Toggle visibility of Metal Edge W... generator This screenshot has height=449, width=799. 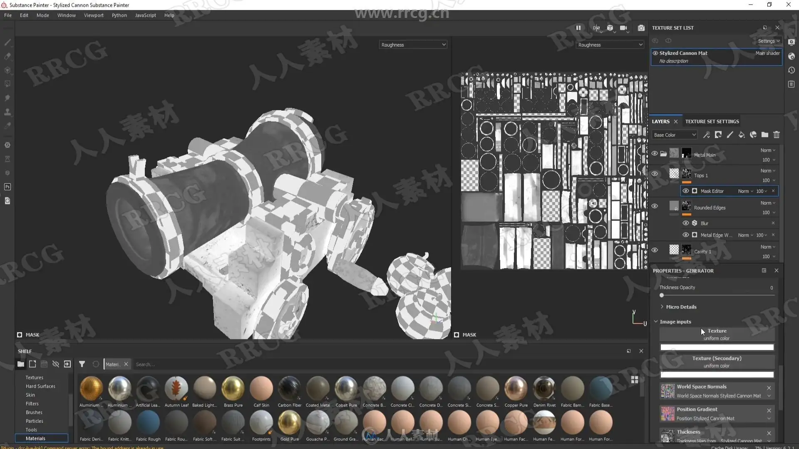(x=685, y=235)
